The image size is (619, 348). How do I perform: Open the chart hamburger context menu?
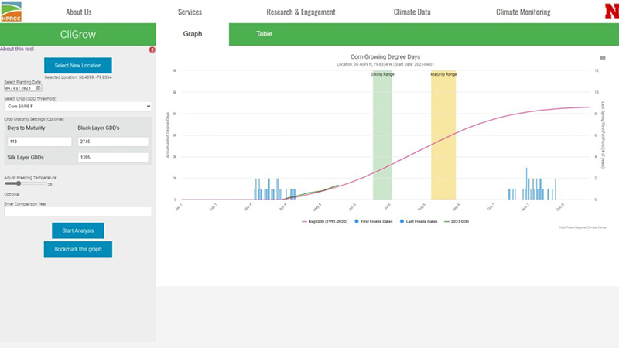603,58
